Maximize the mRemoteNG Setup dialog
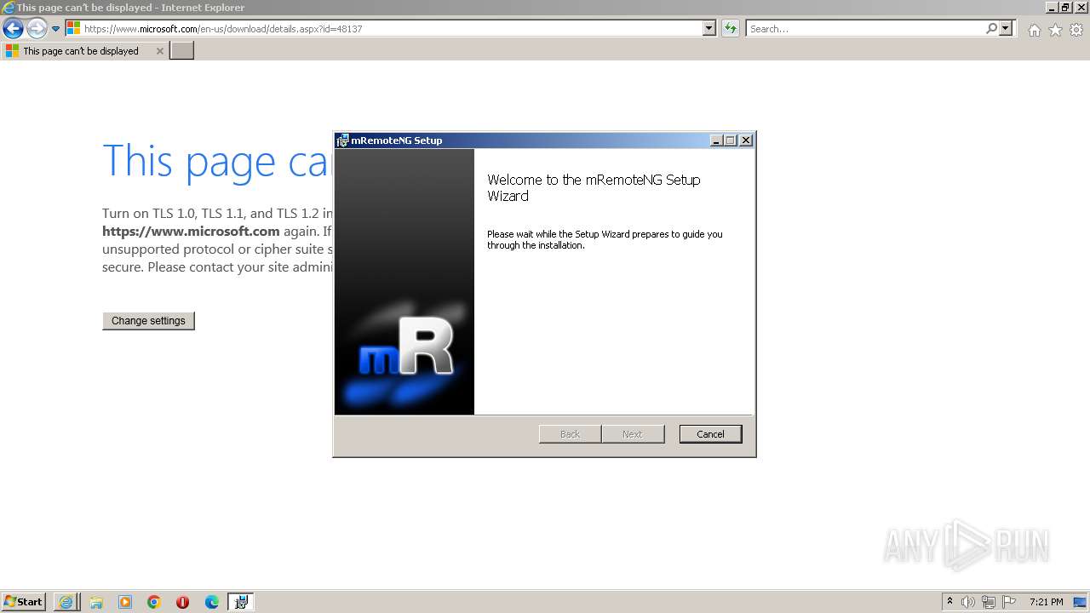Screen dimensions: 1090x613 731,140
